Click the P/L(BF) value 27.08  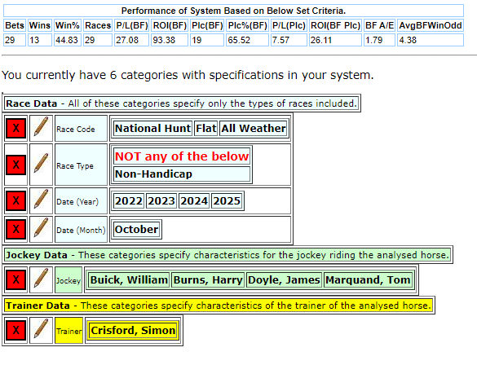pos(132,40)
